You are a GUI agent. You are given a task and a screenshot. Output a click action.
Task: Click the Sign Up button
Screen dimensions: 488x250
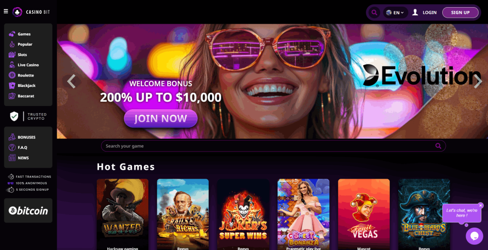(x=460, y=13)
